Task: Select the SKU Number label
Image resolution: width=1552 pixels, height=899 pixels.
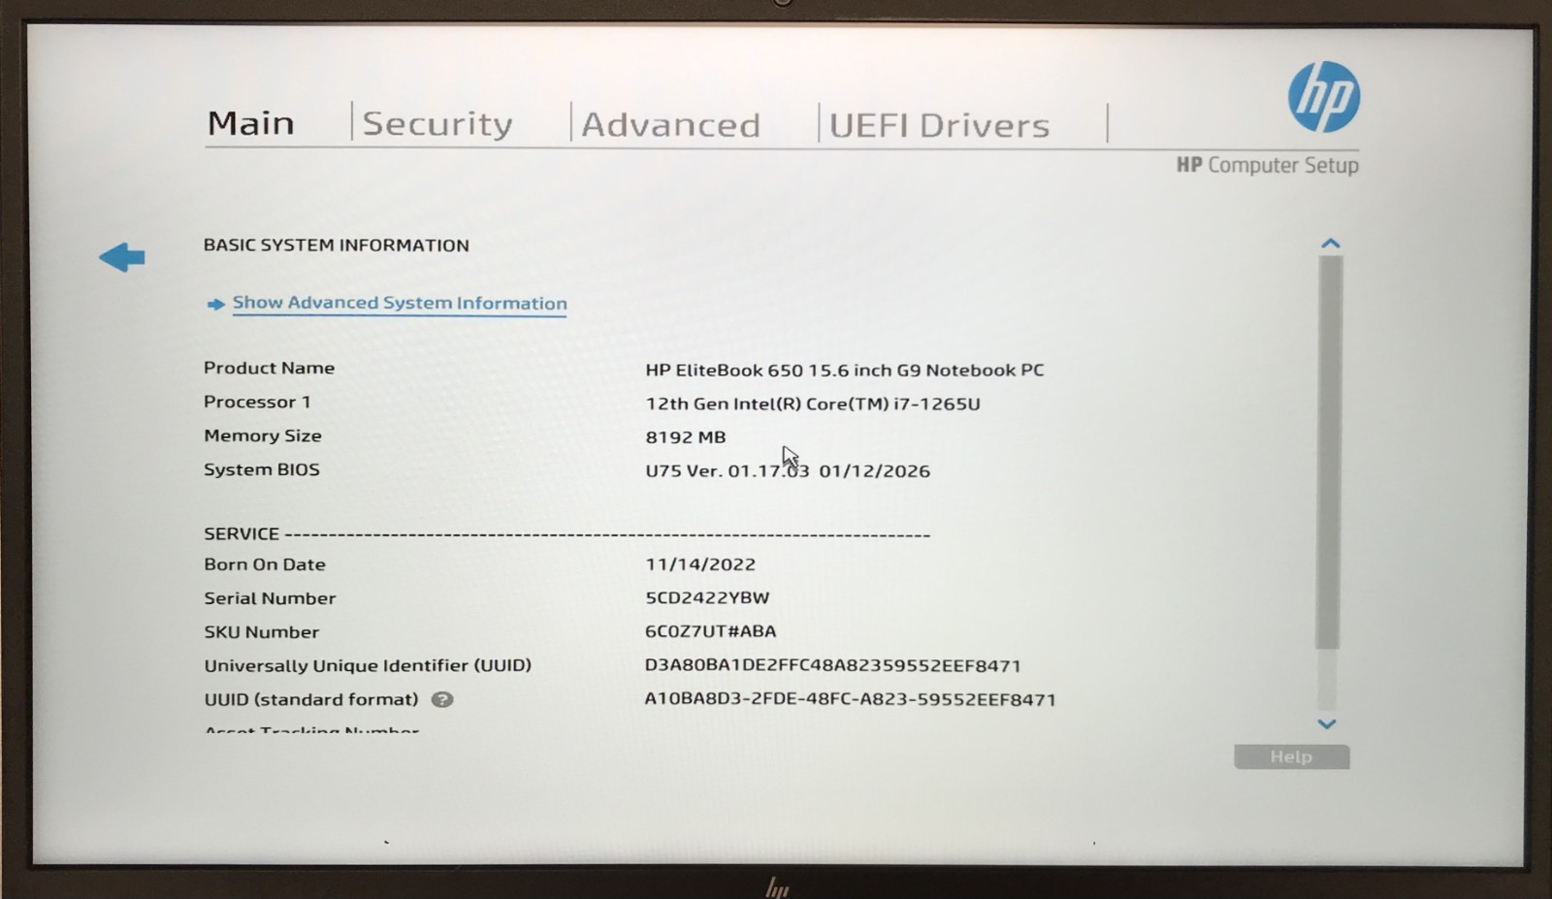Action: pyautogui.click(x=262, y=632)
